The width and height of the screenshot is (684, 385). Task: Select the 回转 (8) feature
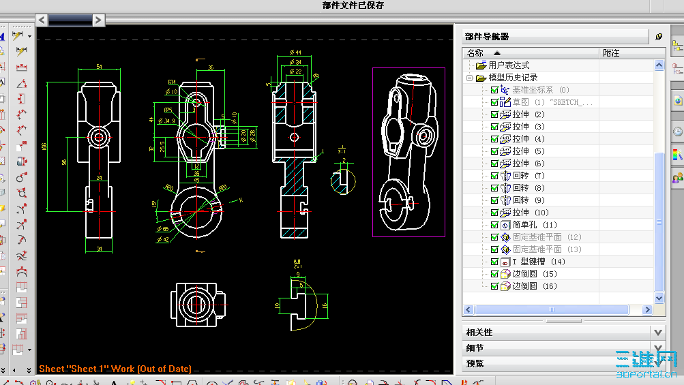click(x=528, y=188)
